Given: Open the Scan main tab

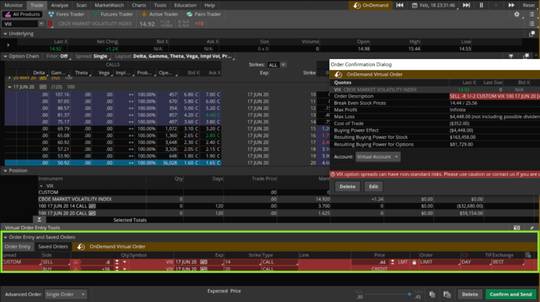Looking at the screenshot, I should (81, 5).
